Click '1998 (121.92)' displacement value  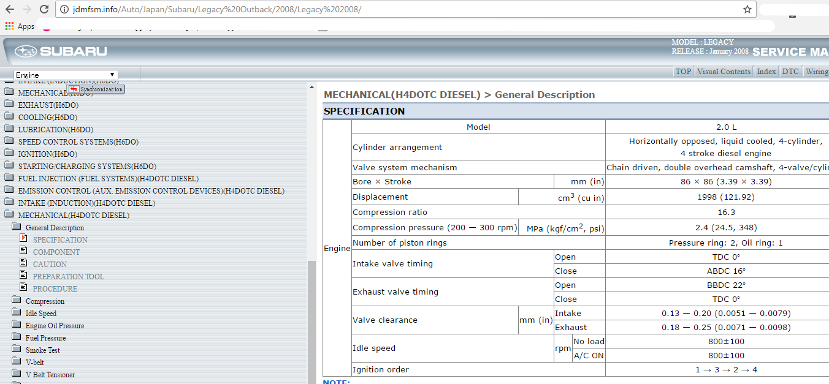point(726,197)
